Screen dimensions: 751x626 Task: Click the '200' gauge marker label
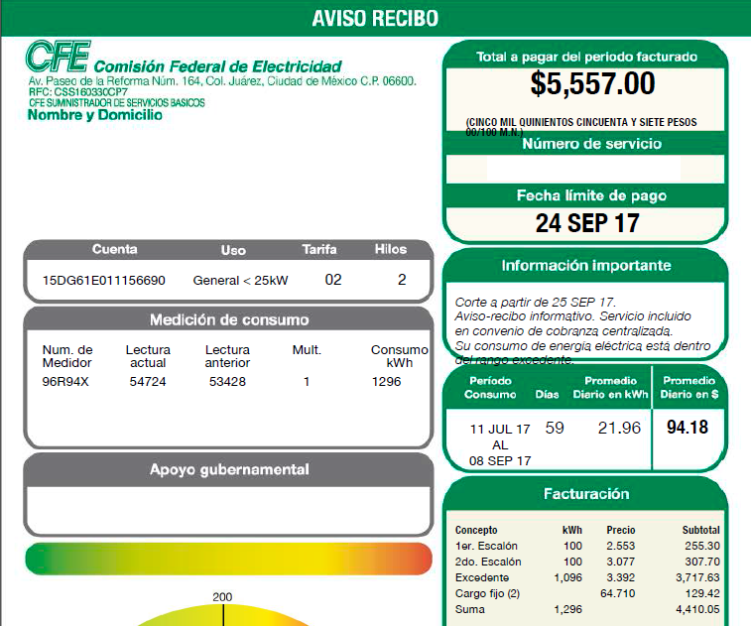click(222, 597)
